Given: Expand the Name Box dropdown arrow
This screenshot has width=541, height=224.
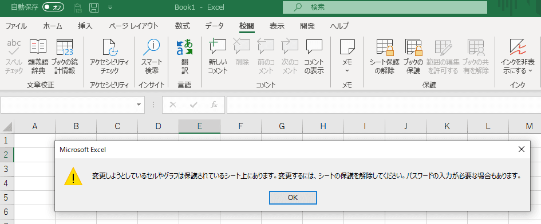Looking at the screenshot, I should point(139,105).
